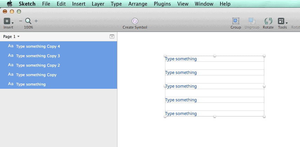Click the Create Symbol icon
This screenshot has width=300, height=147.
click(135, 21)
